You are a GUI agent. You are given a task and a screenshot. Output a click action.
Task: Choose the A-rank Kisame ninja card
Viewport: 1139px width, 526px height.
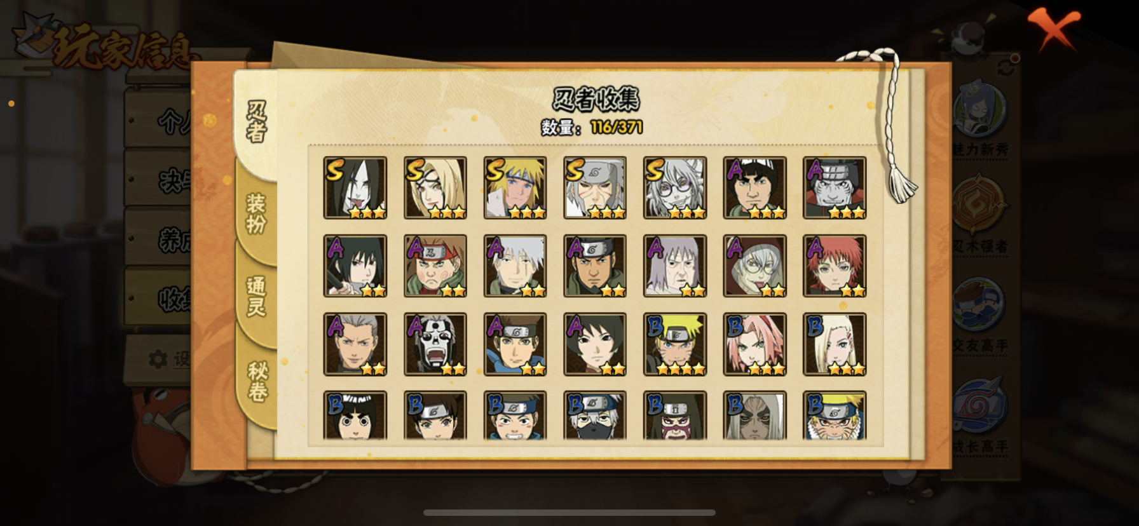click(x=835, y=187)
